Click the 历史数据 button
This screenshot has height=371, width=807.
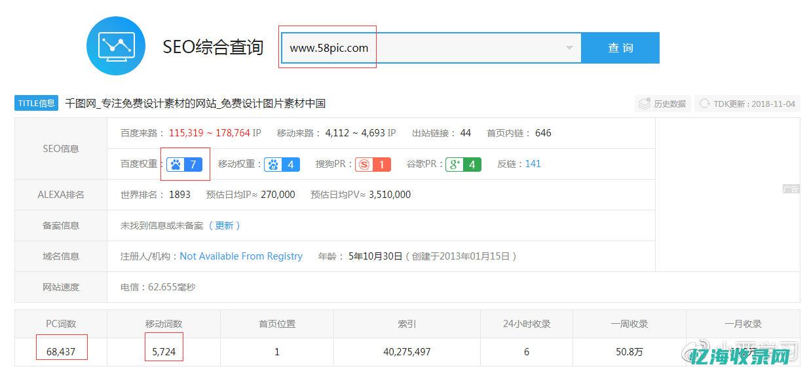pos(662,104)
